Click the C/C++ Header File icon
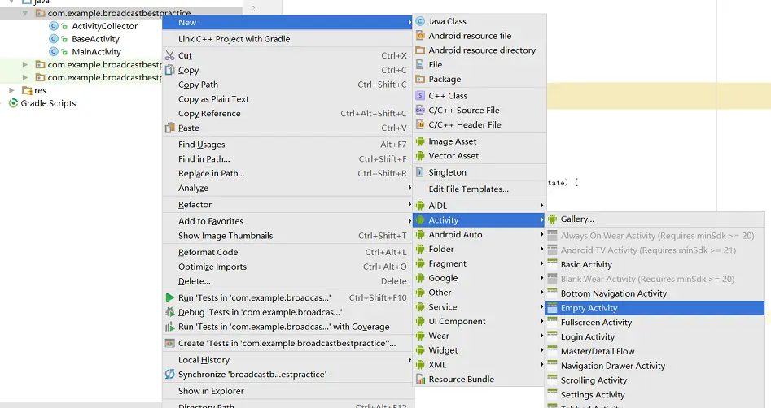Screen dimensions: 771x408 (x=420, y=124)
